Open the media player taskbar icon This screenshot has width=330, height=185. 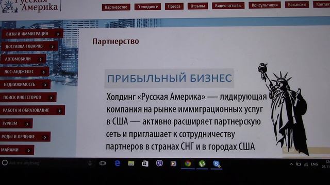tap(173, 163)
